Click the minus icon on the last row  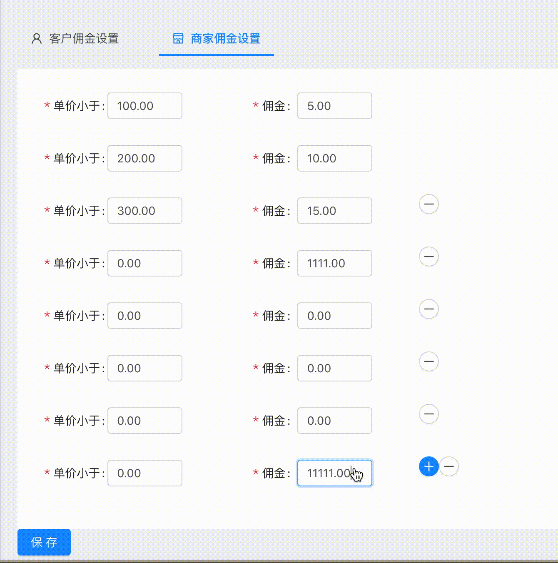tap(449, 467)
